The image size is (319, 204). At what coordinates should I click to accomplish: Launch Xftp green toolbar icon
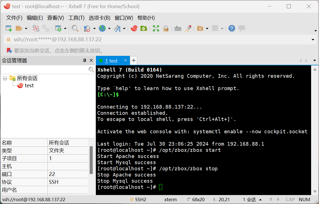[x=144, y=28]
